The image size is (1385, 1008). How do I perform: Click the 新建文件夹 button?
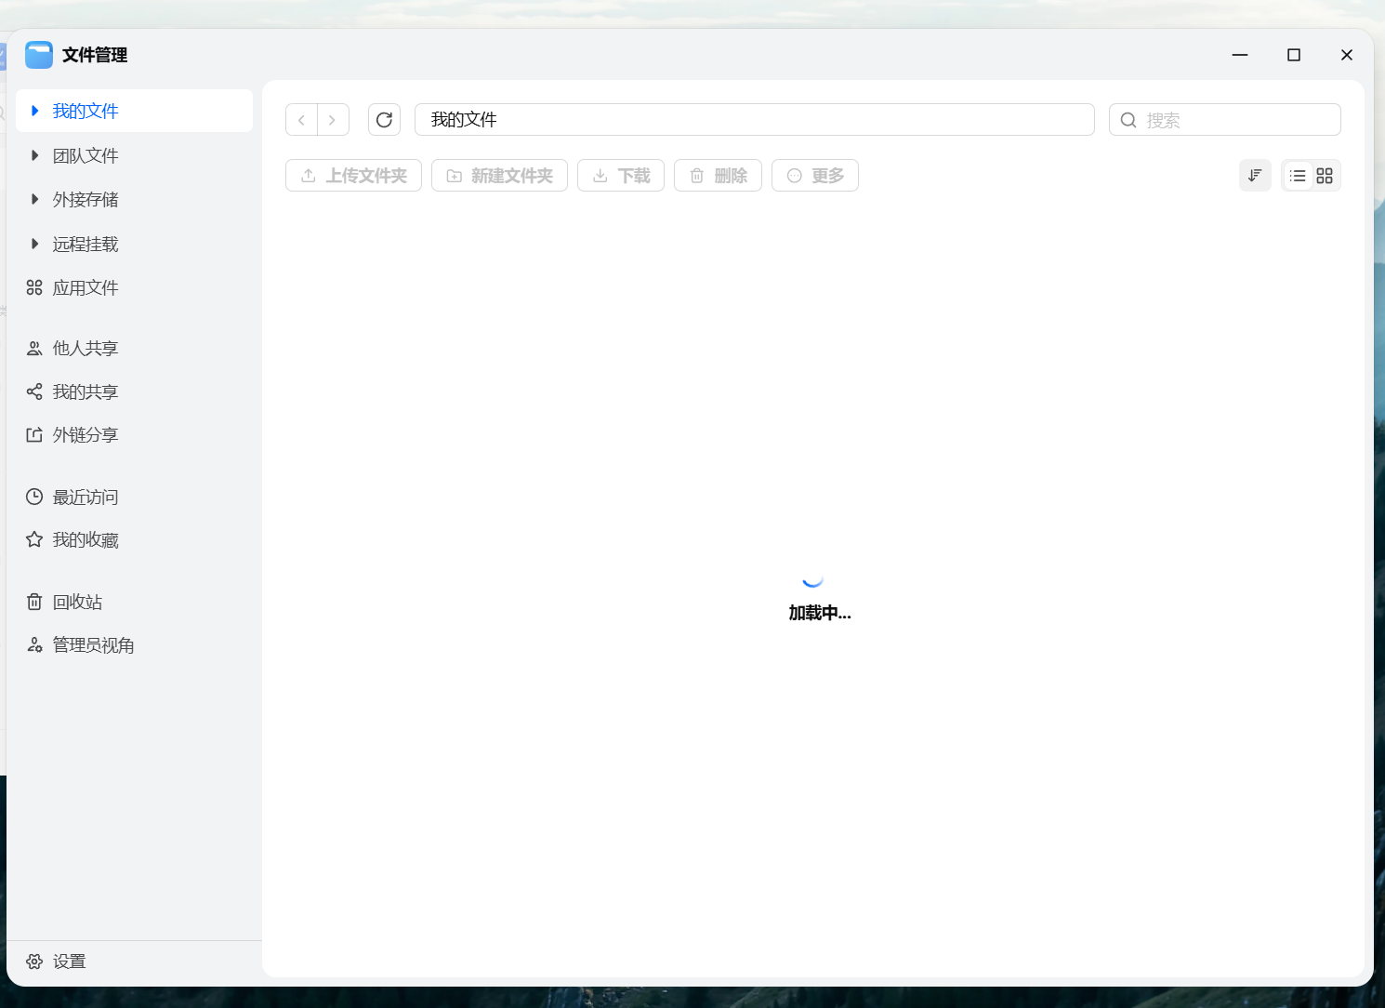[499, 175]
